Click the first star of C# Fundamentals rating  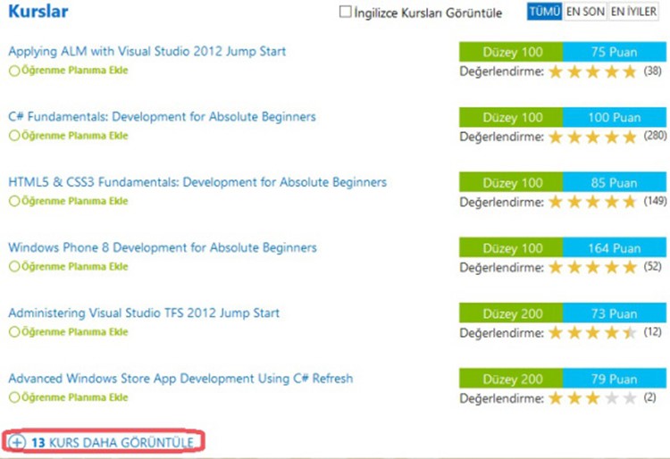point(556,137)
